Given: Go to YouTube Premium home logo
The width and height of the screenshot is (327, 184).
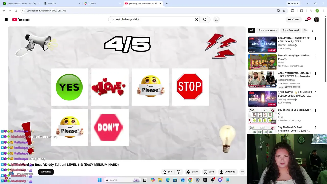Looking at the screenshot, I should tap(21, 20).
